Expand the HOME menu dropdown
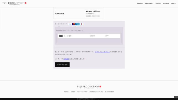The width and height of the screenshot is (178, 100). pyautogui.click(x=140, y=4)
